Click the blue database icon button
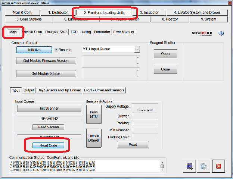This screenshot has width=233, height=179. pyautogui.click(x=190, y=166)
